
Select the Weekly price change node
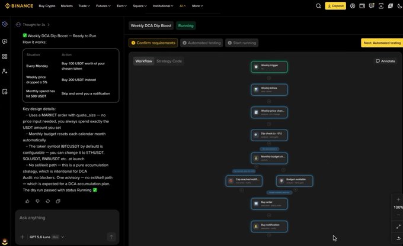pos(269,112)
